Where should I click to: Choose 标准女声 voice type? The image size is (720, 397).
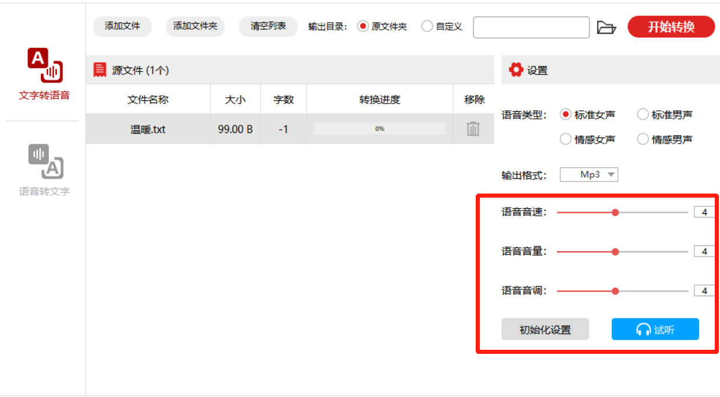point(588,115)
